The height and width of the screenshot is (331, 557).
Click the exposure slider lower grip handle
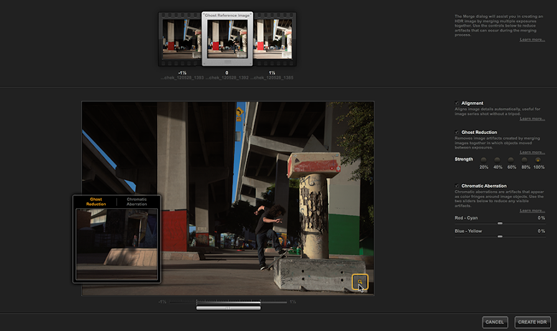pos(228,308)
